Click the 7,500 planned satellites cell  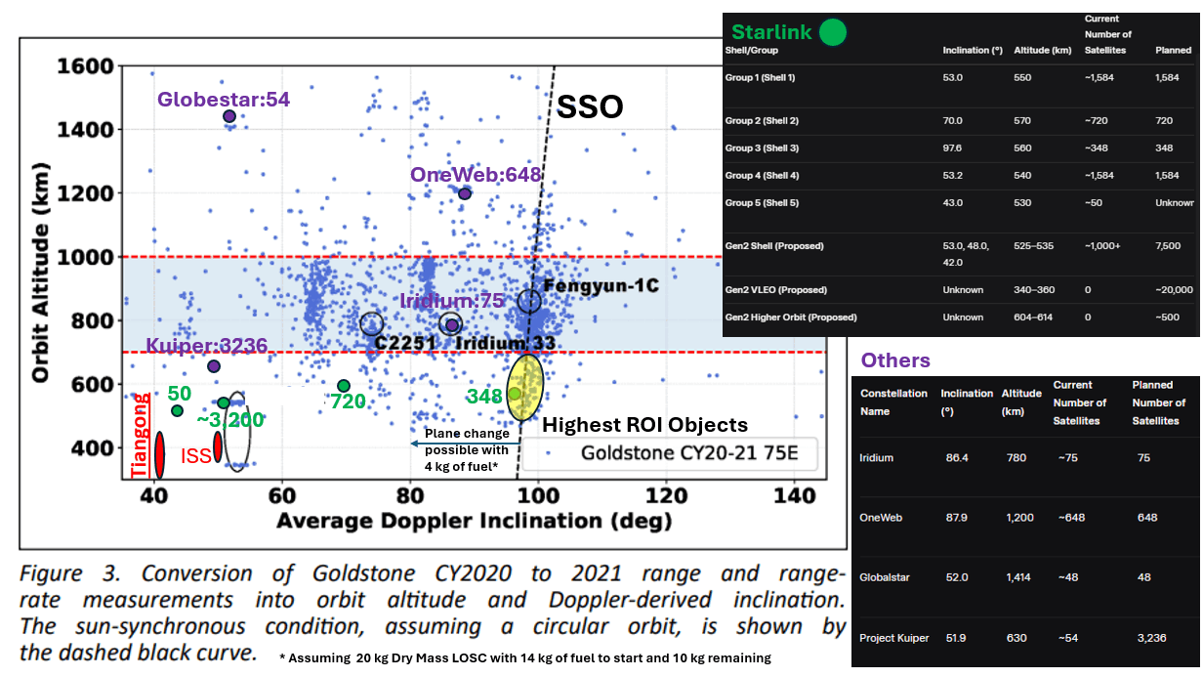1169,246
